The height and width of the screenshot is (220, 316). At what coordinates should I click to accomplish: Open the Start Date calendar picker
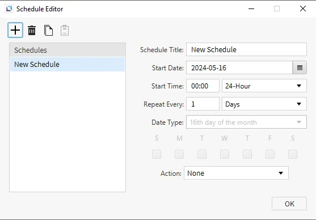300,67
